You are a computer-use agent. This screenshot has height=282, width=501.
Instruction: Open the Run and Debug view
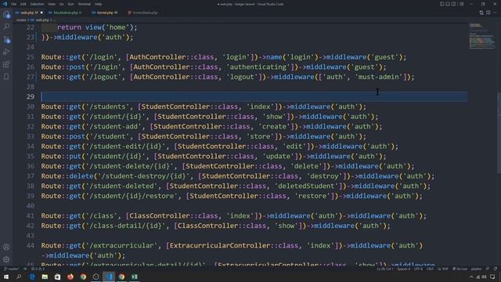(6, 52)
